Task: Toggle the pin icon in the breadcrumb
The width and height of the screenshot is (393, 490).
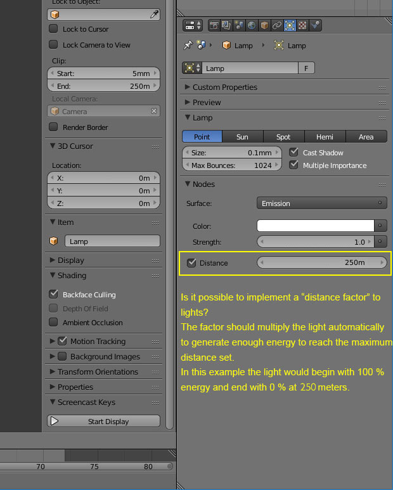Action: pyautogui.click(x=188, y=45)
